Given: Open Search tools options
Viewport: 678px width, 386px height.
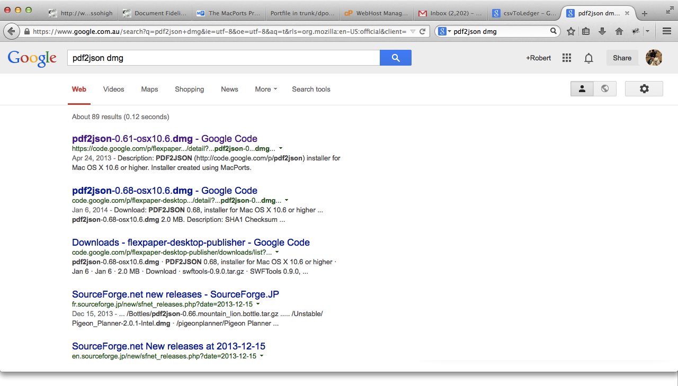Looking at the screenshot, I should pos(311,89).
